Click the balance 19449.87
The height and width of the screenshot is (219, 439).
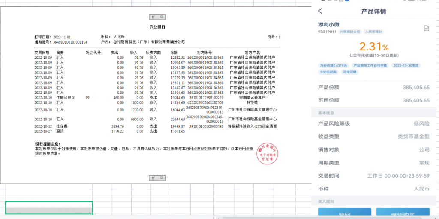(x=178, y=126)
